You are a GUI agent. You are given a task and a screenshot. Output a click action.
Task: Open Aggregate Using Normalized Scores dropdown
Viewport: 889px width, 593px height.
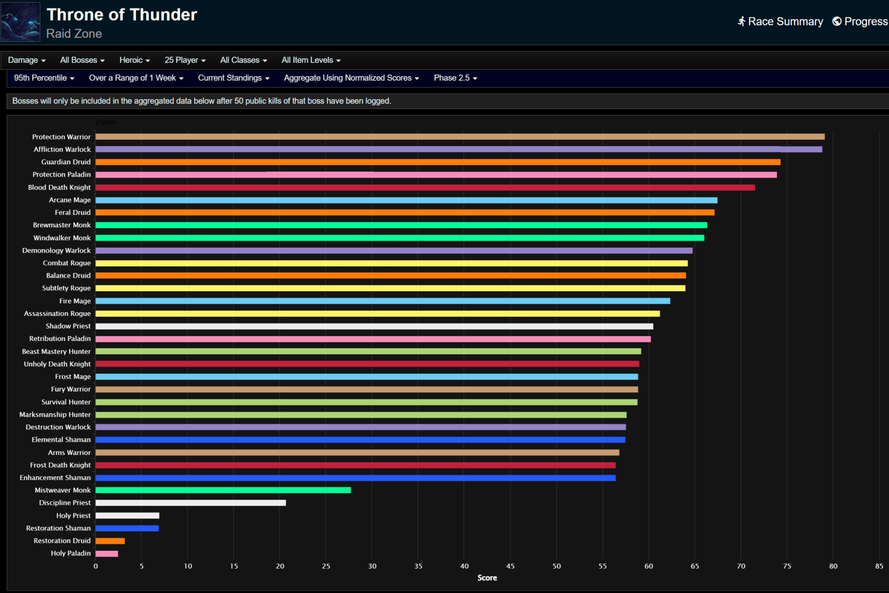click(x=351, y=78)
